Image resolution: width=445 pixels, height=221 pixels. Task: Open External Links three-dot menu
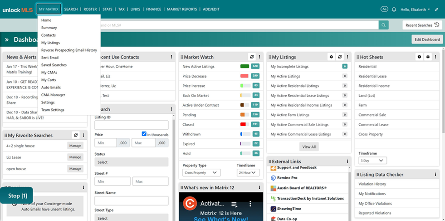[347, 162]
